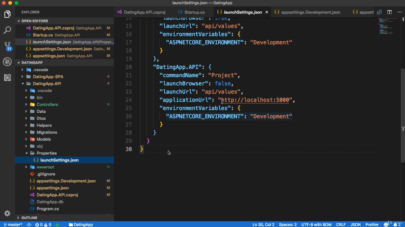This screenshot has width=405, height=227.
Task: Expand the OUTLINE section
Action: tap(29, 218)
